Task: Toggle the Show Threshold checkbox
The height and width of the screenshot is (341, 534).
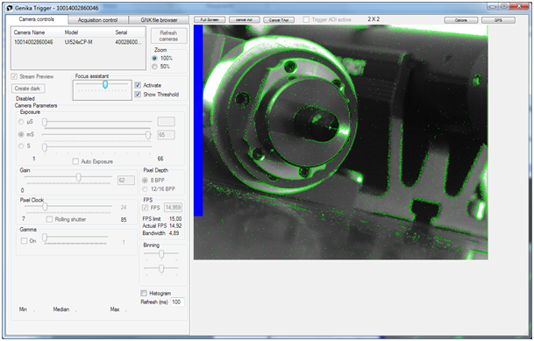Action: (x=138, y=95)
